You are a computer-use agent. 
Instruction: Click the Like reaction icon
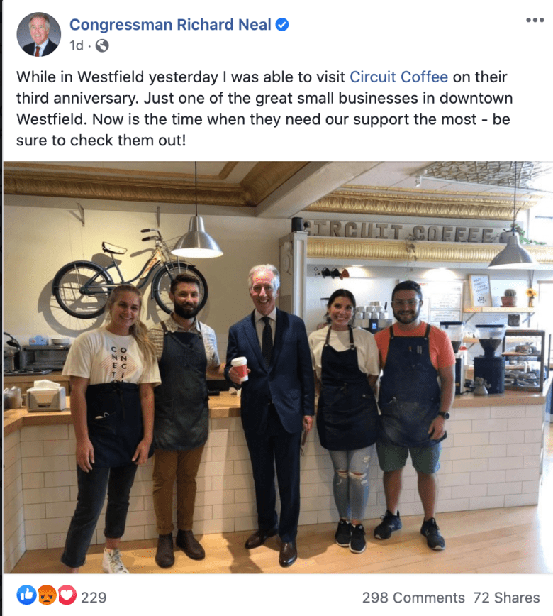(x=27, y=595)
